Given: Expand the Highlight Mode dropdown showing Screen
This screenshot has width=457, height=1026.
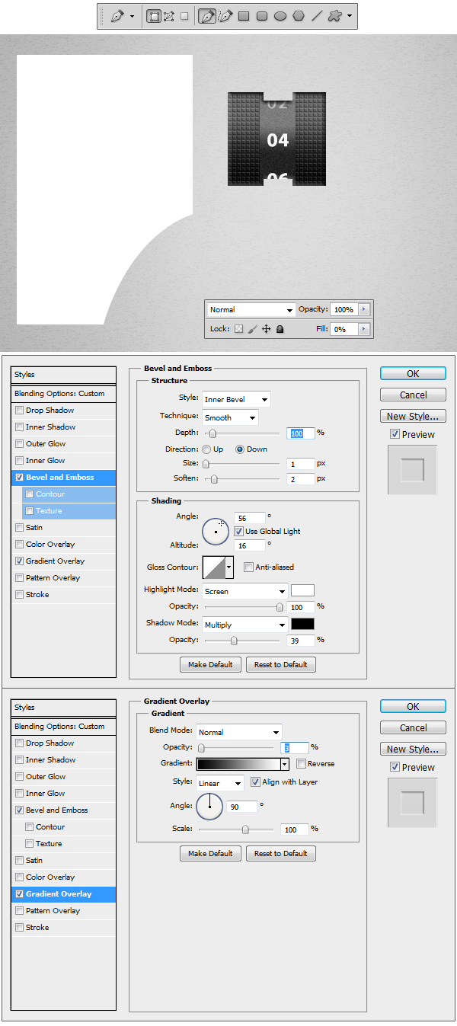Looking at the screenshot, I should [x=244, y=591].
